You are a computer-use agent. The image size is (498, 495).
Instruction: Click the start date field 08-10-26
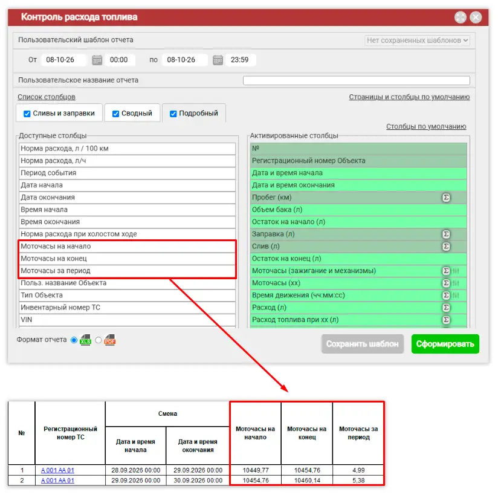coord(63,60)
